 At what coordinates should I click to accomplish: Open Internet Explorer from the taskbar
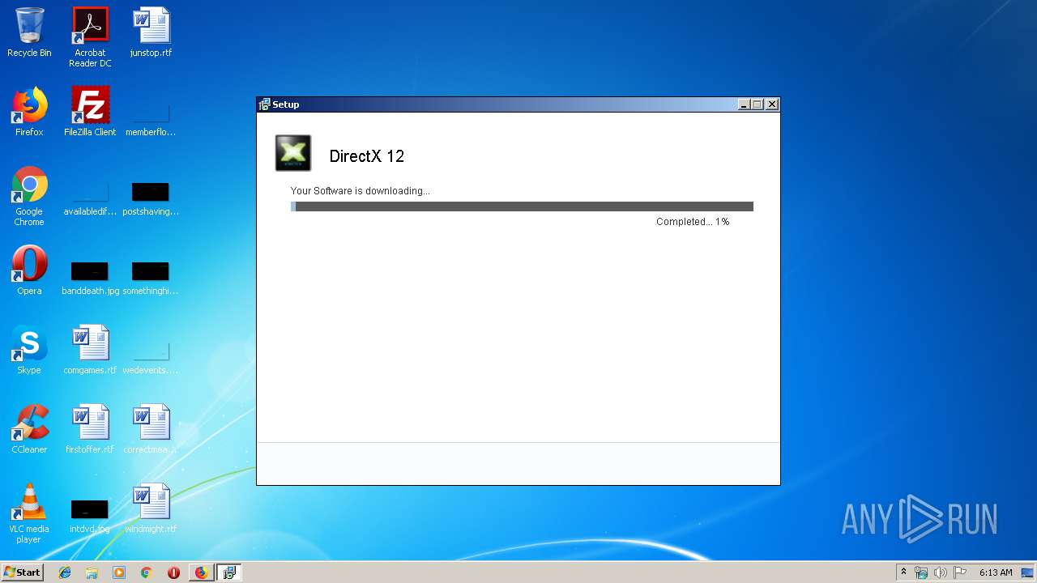[65, 572]
